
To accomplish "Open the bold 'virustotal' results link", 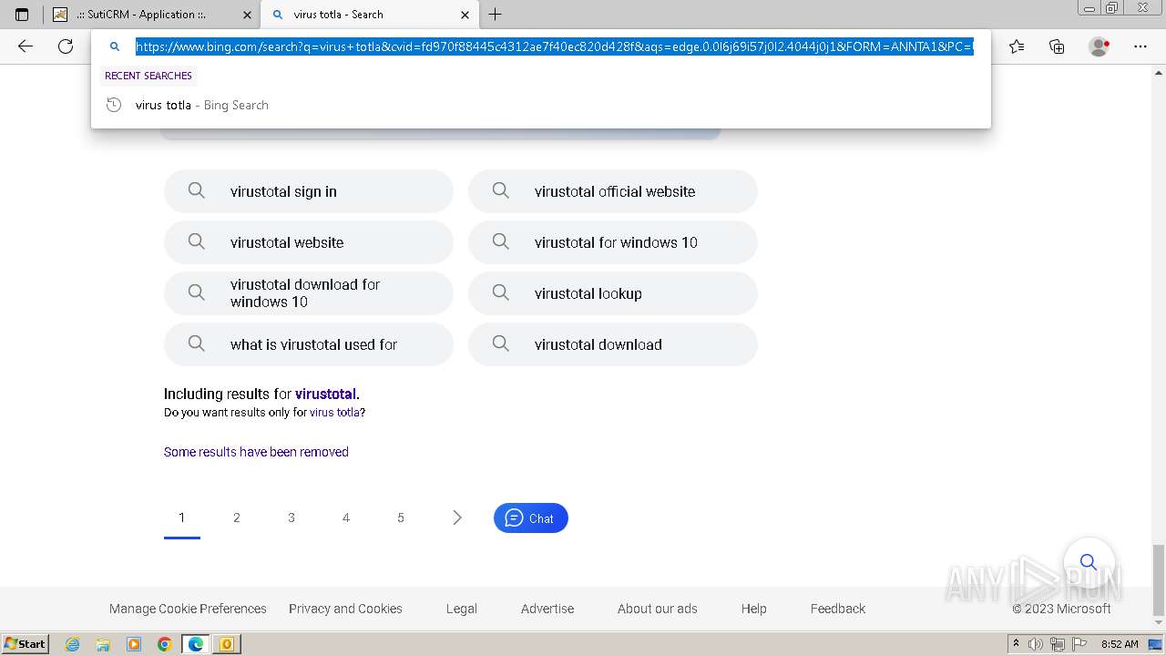I will point(325,395).
